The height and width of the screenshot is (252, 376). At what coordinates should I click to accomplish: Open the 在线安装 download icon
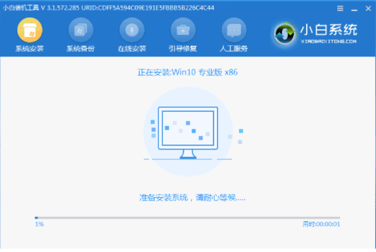pos(132,30)
